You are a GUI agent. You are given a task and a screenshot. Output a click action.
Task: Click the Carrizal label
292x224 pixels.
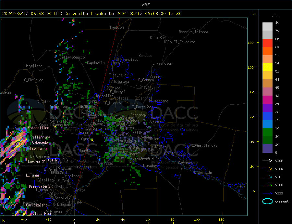coord(106,163)
